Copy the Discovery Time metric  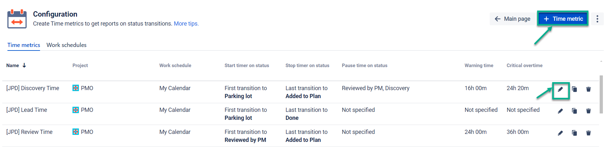[574, 89]
